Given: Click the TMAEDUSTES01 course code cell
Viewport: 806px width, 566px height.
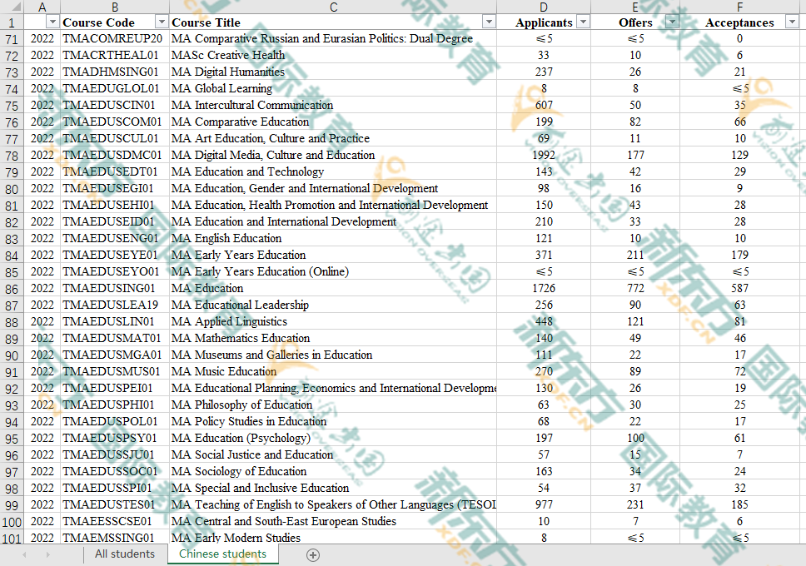Looking at the screenshot, I should pos(109,505).
